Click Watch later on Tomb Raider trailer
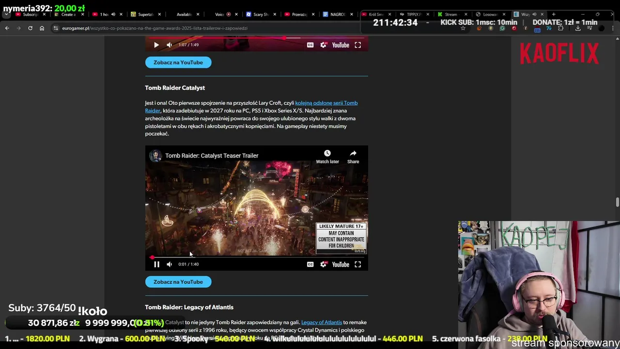Image resolution: width=620 pixels, height=349 pixels. click(327, 157)
